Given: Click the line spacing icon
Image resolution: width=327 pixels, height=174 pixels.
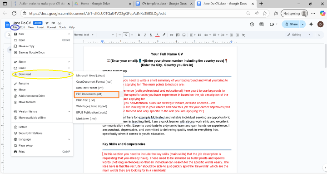Looking at the screenshot, I should 199,35.
